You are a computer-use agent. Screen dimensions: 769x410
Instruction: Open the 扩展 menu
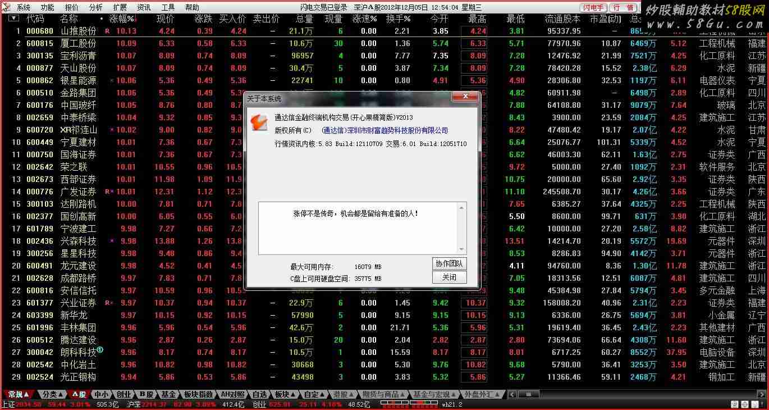pos(120,7)
